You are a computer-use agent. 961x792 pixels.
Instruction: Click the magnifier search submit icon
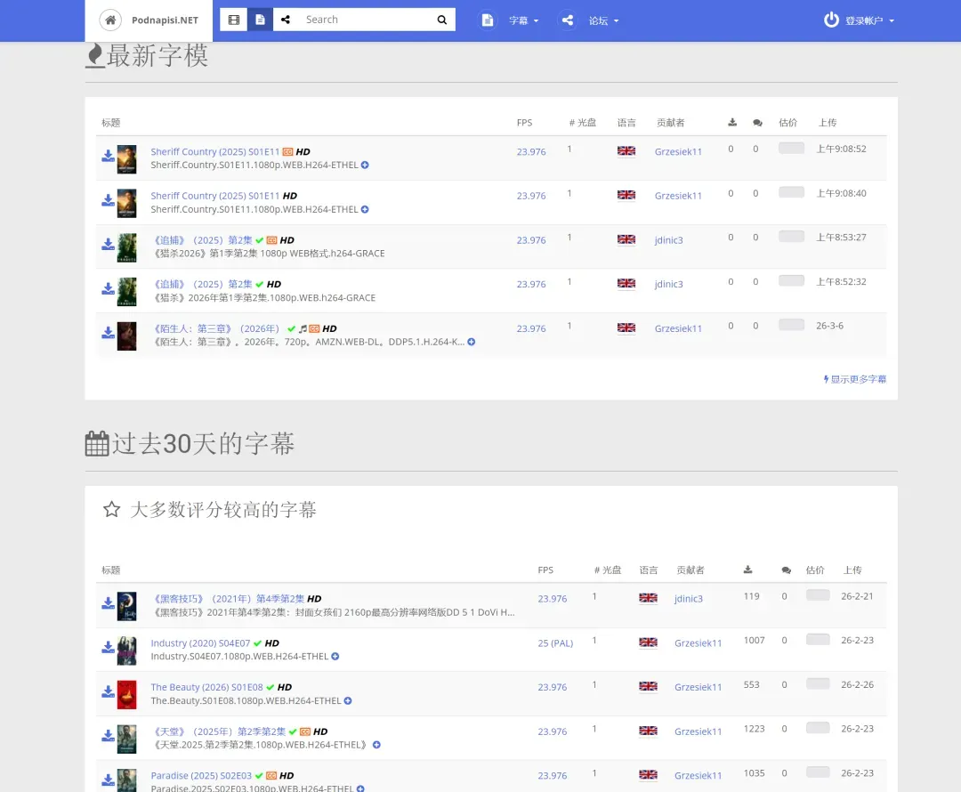[442, 20]
